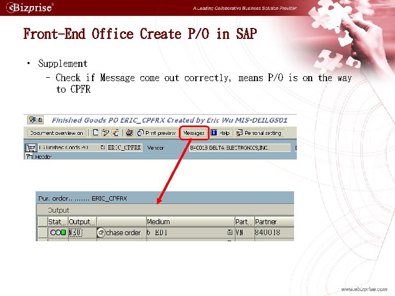Click the Vendor field 840018 DELTA ELECTRONICS

[240, 148]
